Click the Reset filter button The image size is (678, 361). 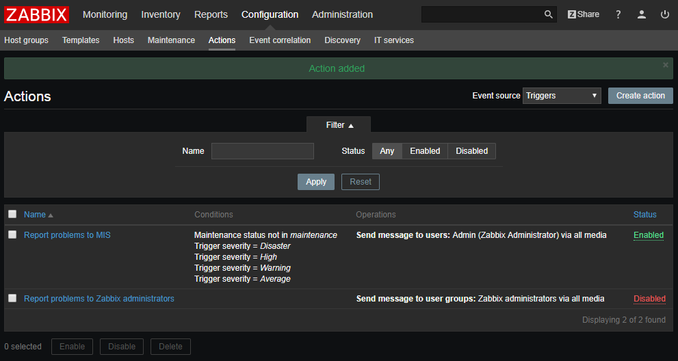point(361,182)
